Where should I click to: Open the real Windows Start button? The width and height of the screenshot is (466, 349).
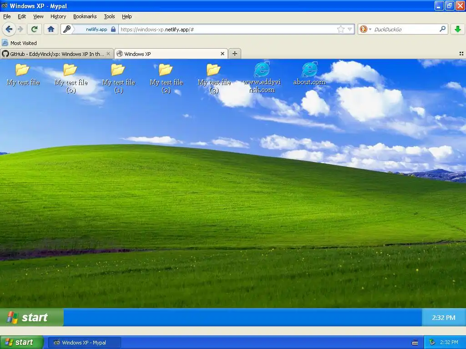point(22,342)
